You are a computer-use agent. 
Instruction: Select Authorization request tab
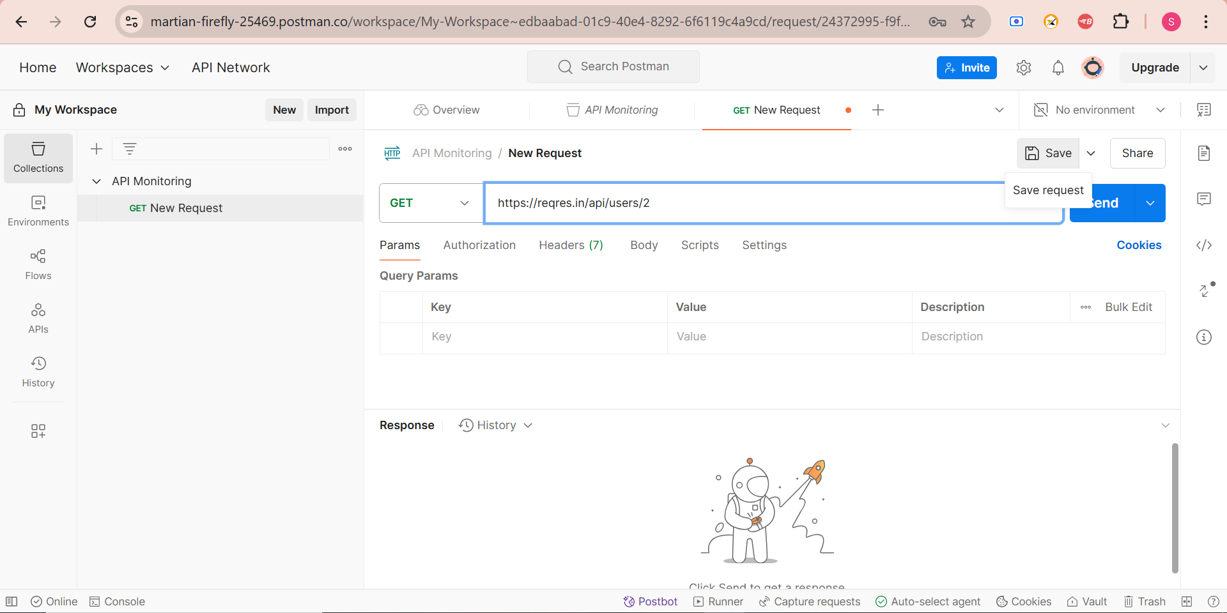479,245
